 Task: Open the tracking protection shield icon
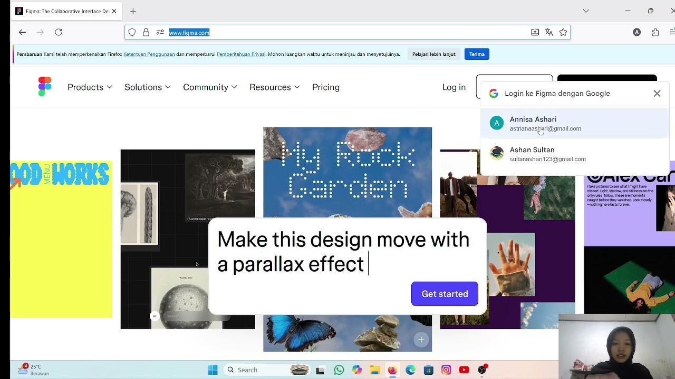[132, 32]
